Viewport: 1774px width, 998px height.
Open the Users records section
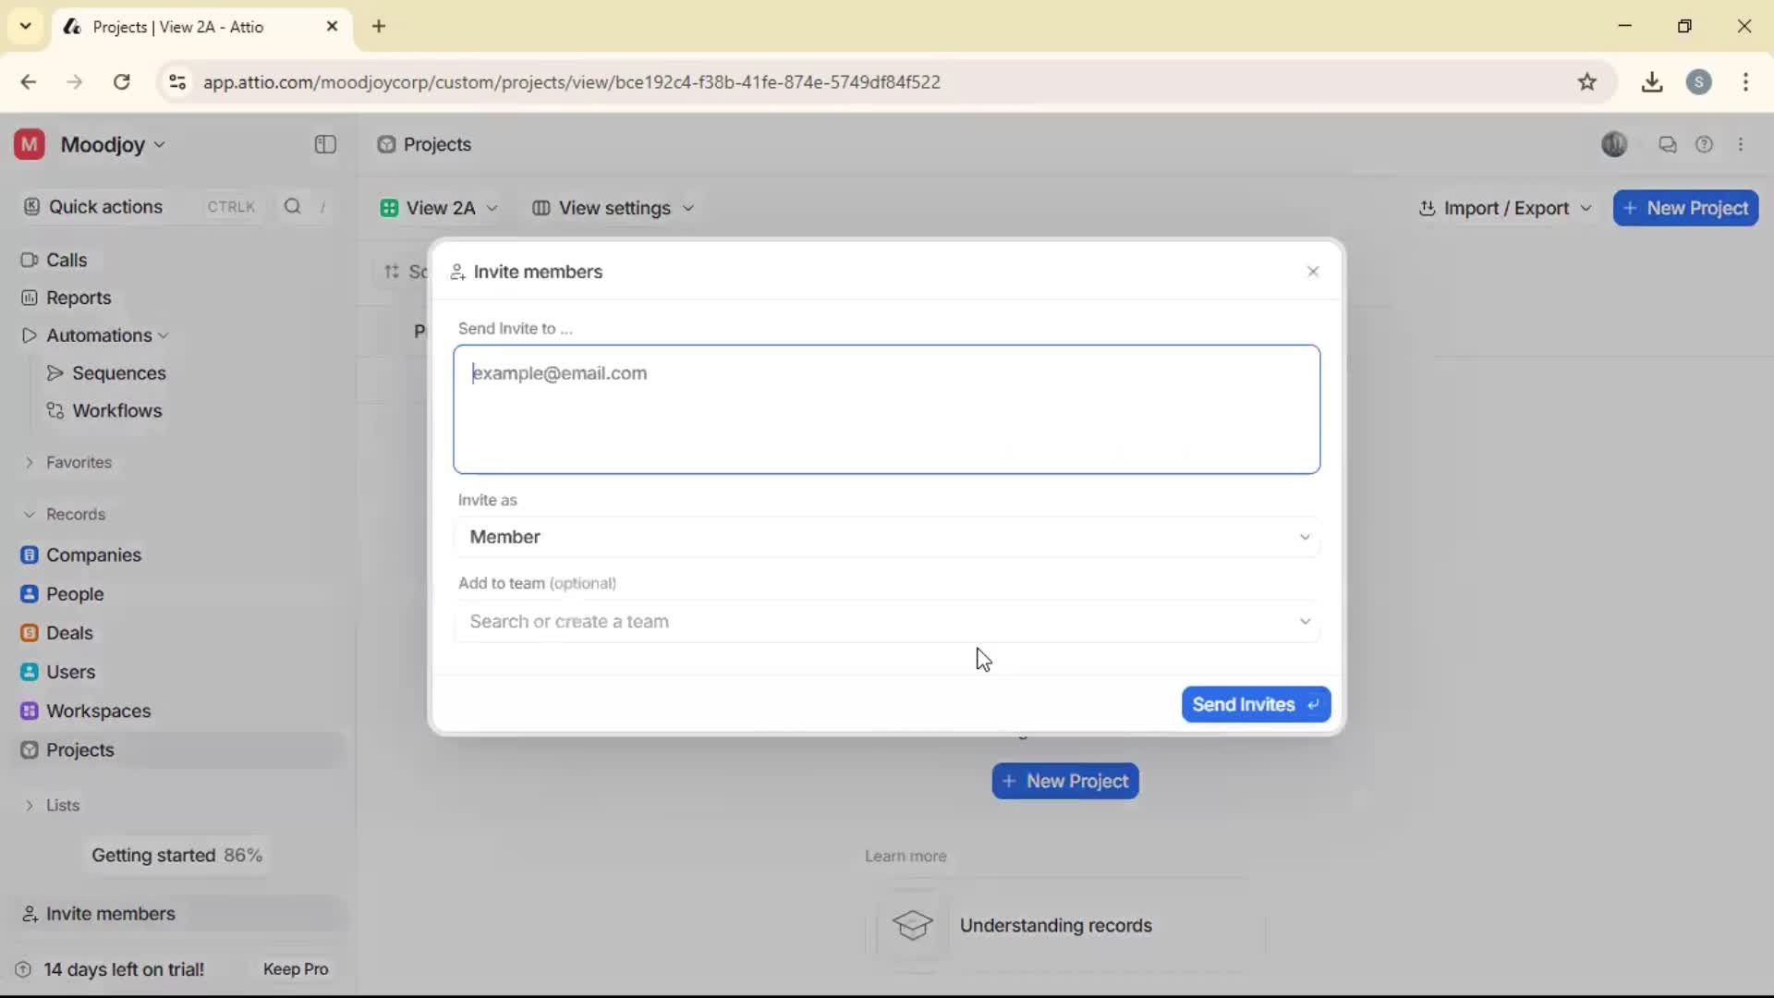pyautogui.click(x=71, y=672)
